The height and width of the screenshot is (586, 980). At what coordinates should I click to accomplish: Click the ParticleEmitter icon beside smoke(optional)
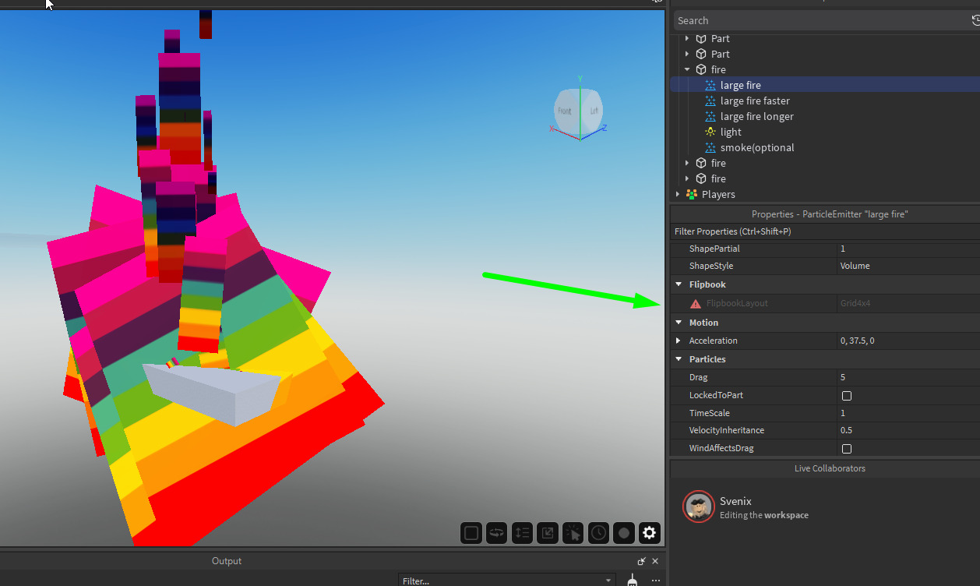point(710,147)
